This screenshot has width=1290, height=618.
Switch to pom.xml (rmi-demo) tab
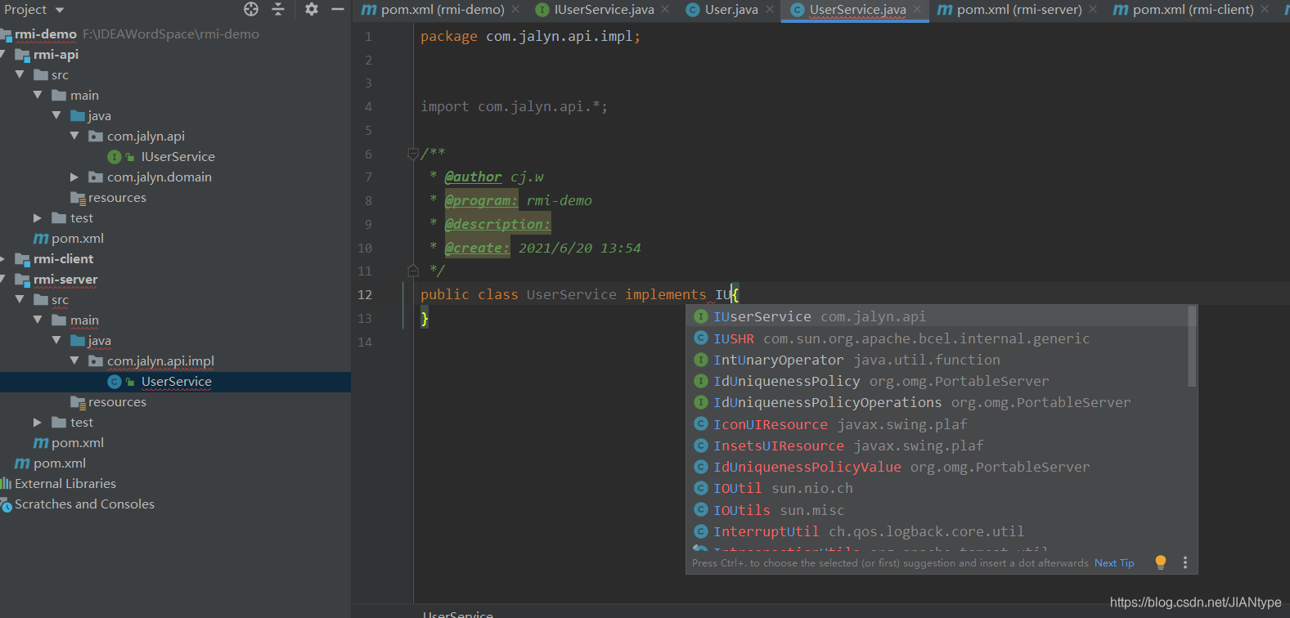coord(434,10)
